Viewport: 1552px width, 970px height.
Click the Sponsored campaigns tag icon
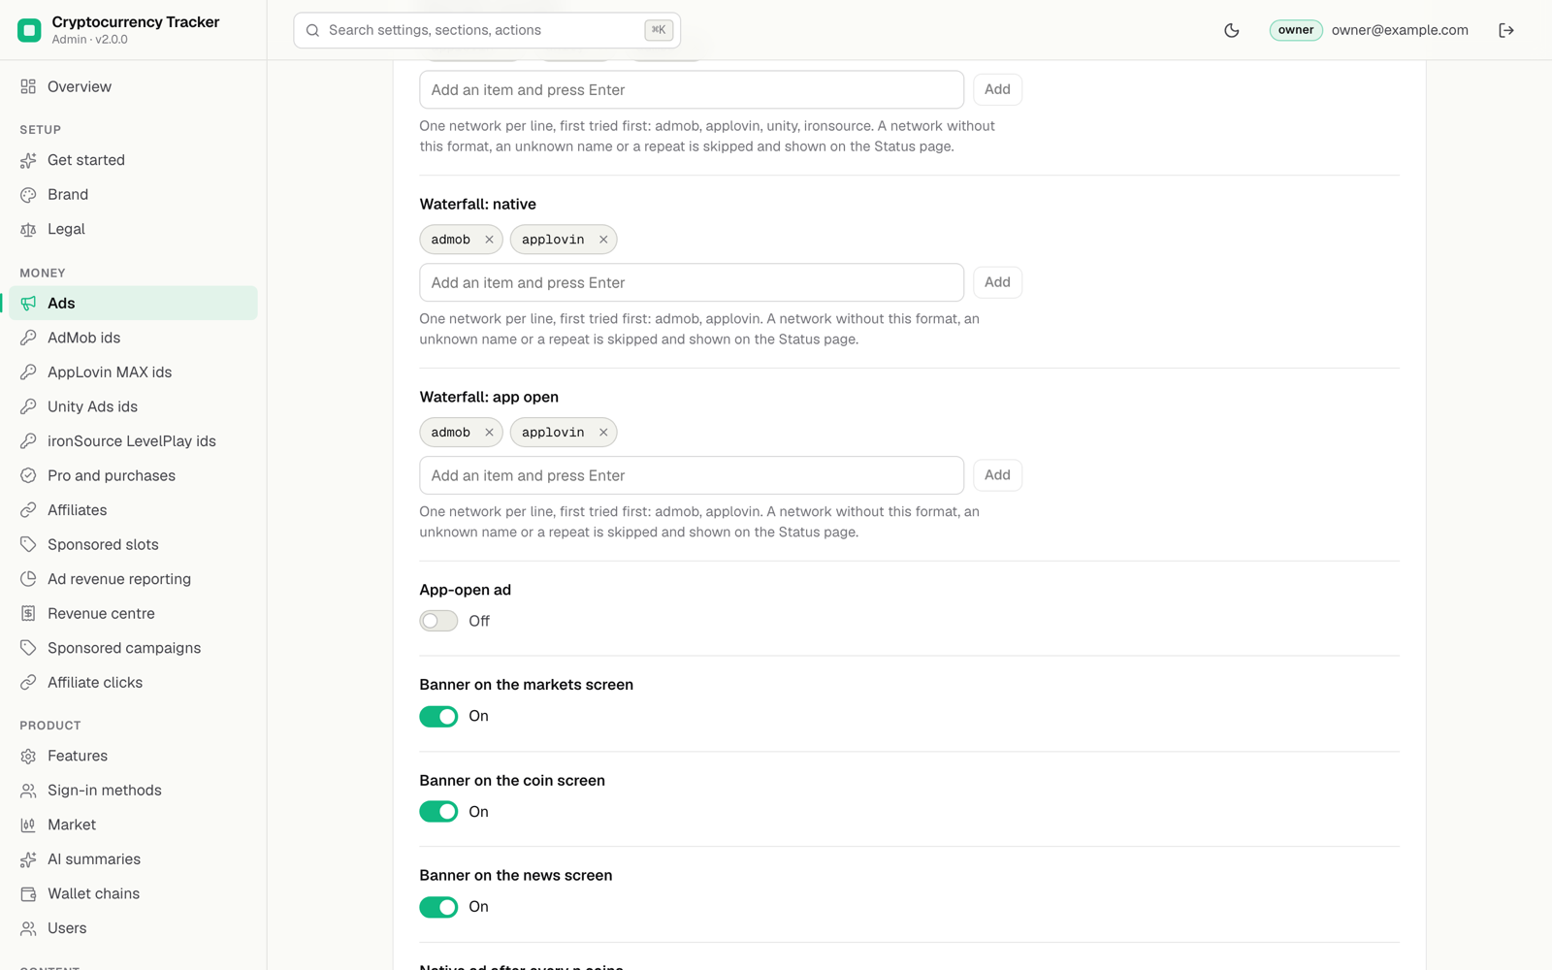28,648
